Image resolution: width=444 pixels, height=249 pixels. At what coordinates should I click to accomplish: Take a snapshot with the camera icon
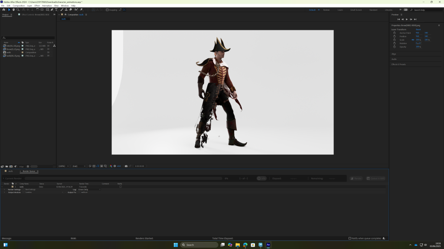coord(126,166)
